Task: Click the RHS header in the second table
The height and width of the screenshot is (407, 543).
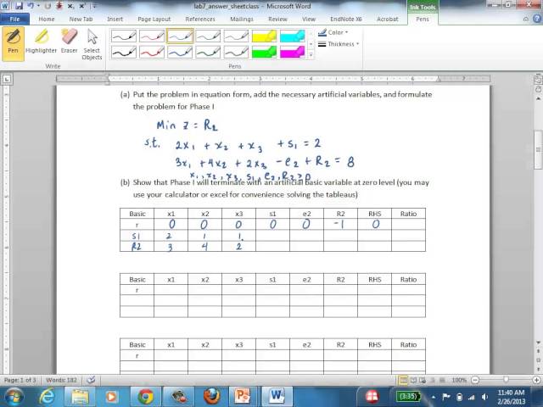Action: coord(374,279)
